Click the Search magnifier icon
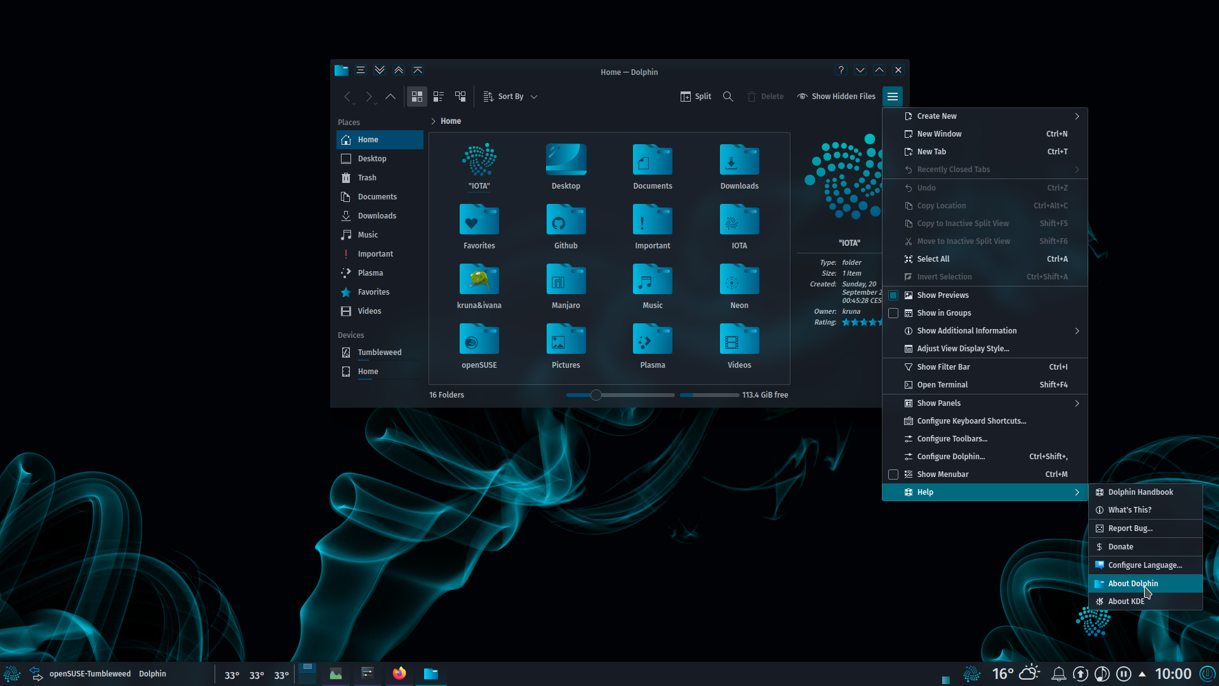Image resolution: width=1219 pixels, height=686 pixels. coord(728,97)
